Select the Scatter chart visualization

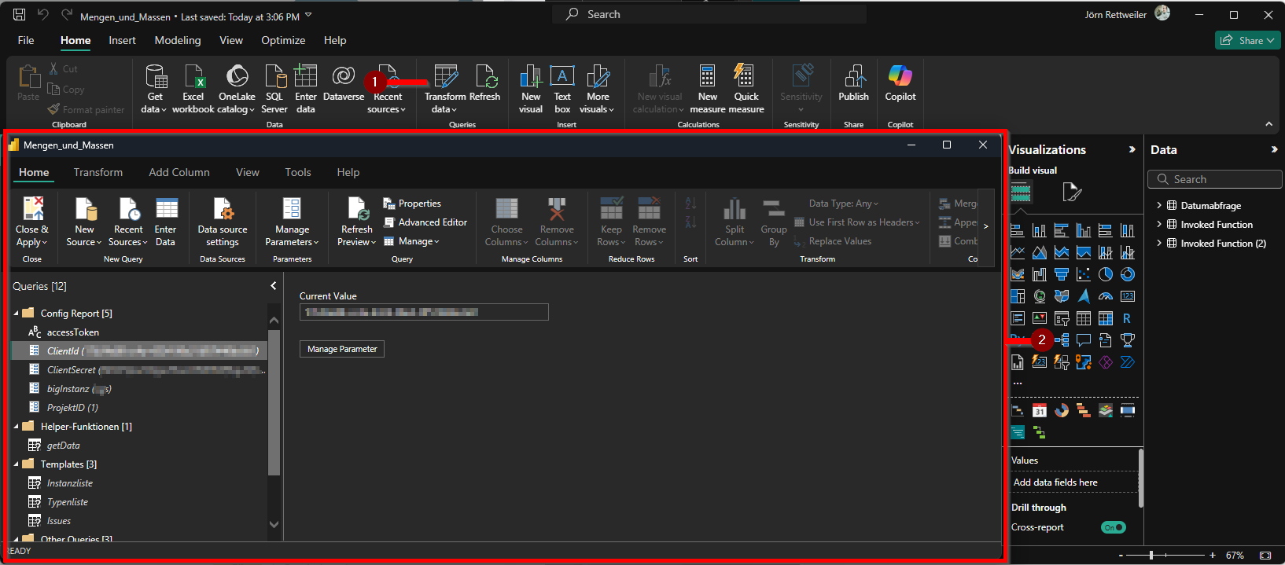coord(1084,274)
